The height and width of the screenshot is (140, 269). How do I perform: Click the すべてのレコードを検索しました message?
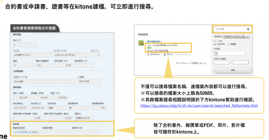(x=191, y=63)
